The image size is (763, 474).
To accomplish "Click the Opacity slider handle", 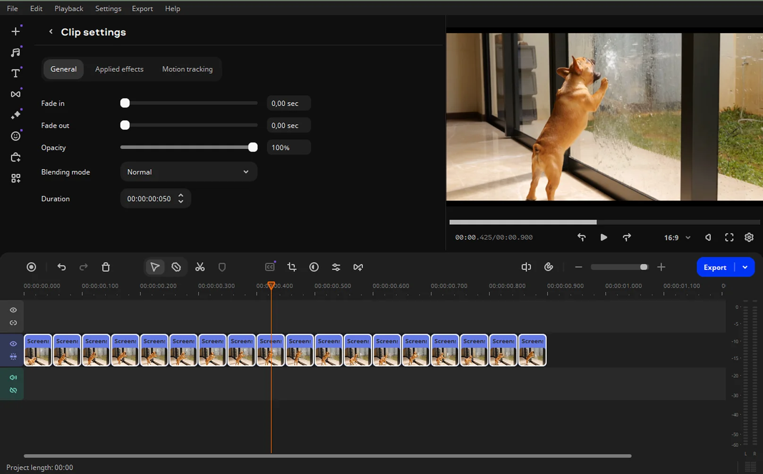I will click(x=253, y=147).
